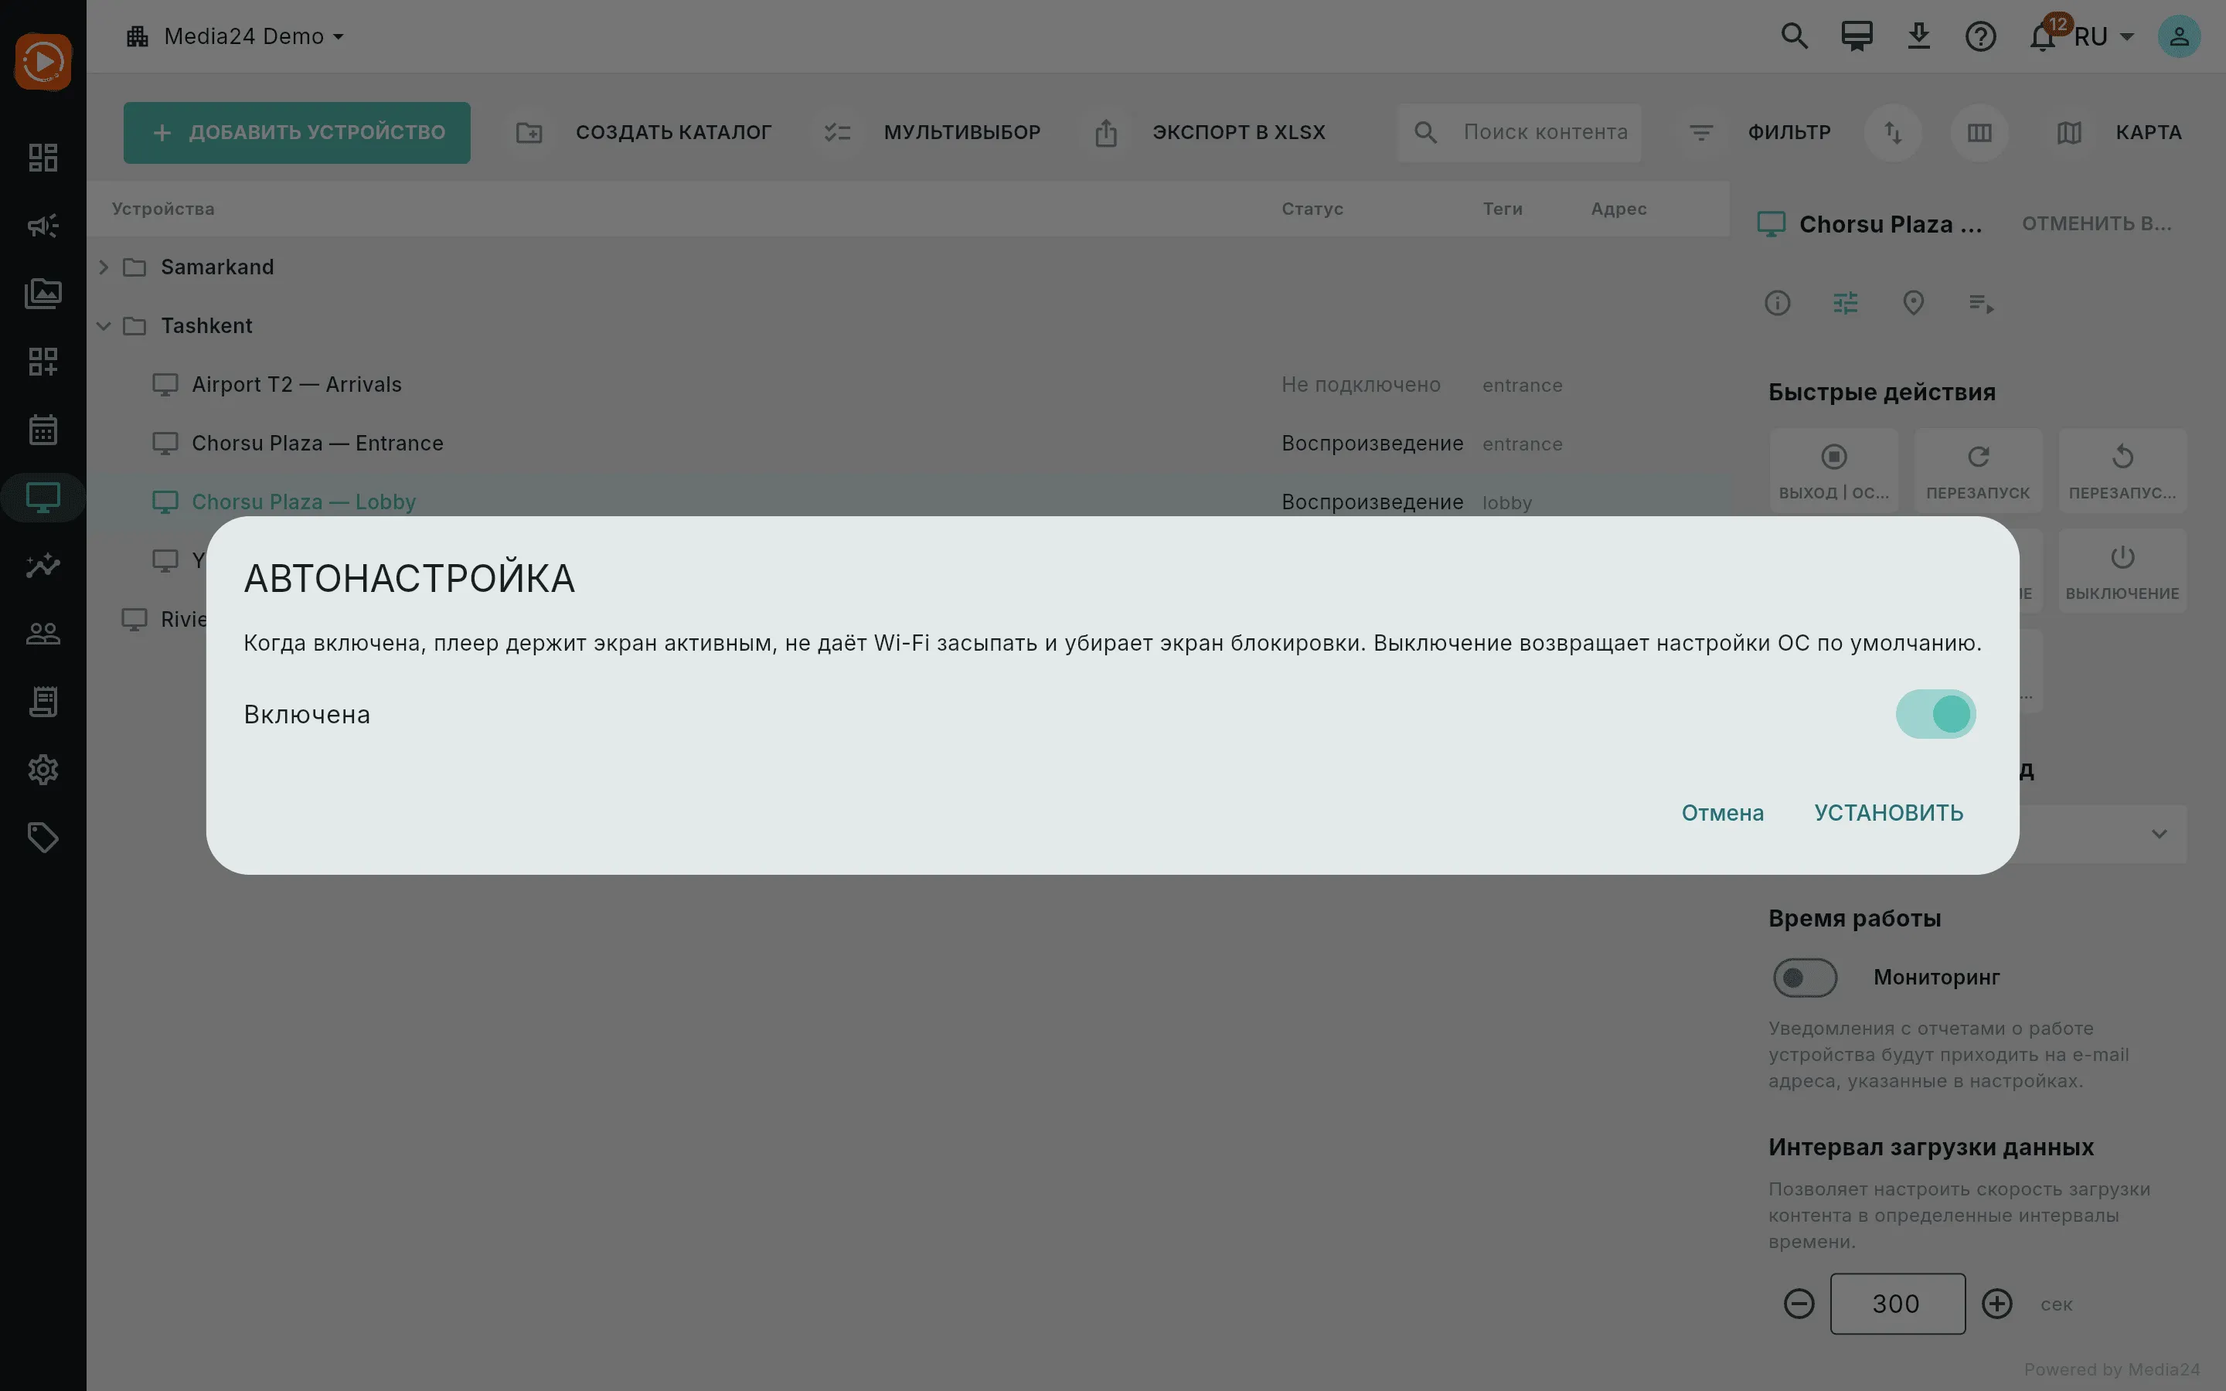Click the search magnifier in the top bar

(1794, 36)
